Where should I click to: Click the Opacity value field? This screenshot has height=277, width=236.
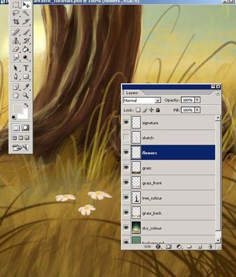pyautogui.click(x=188, y=100)
